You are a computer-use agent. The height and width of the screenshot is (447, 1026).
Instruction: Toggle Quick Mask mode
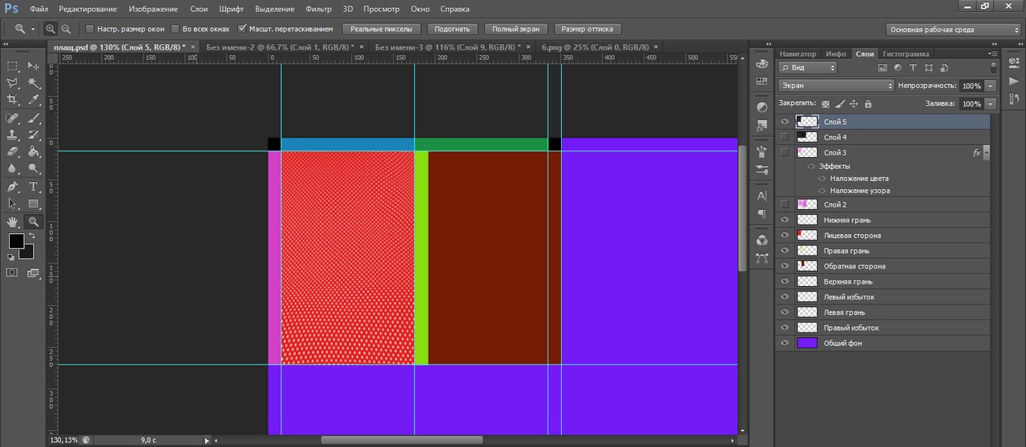tap(12, 272)
